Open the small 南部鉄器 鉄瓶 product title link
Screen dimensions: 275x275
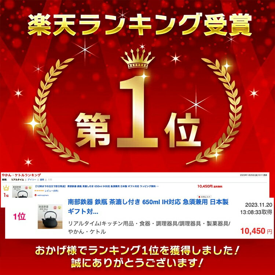(x=97, y=186)
